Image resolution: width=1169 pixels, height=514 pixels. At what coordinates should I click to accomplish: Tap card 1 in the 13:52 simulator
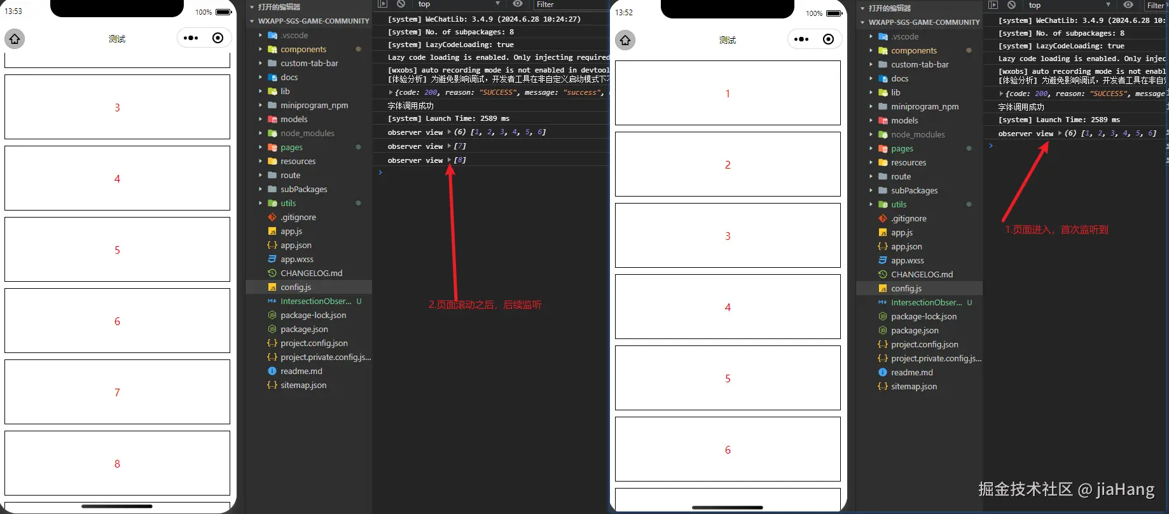tap(728, 93)
